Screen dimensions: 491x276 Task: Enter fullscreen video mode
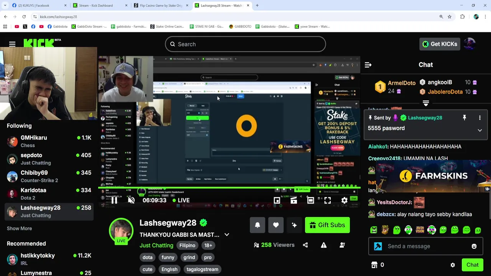click(328, 200)
